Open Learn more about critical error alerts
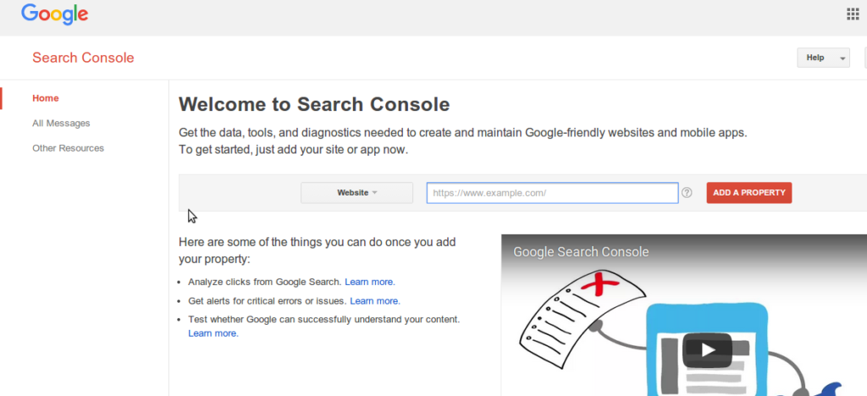The width and height of the screenshot is (867, 396). point(374,300)
